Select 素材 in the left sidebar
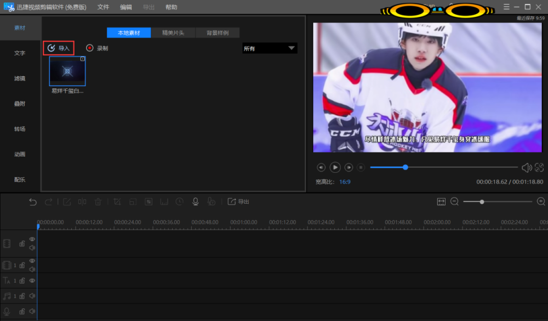The height and width of the screenshot is (321, 548). (x=20, y=27)
